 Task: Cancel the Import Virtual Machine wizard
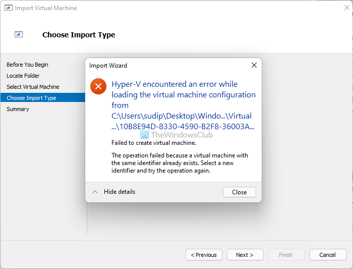[x=327, y=255]
